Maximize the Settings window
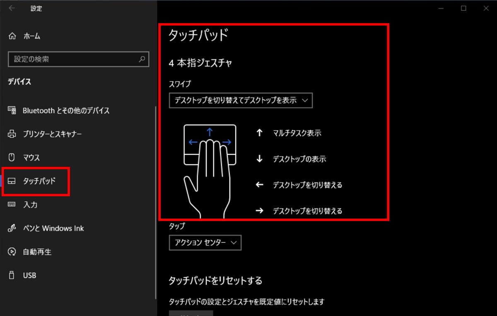Viewport: 497px width, 316px height. tap(464, 8)
